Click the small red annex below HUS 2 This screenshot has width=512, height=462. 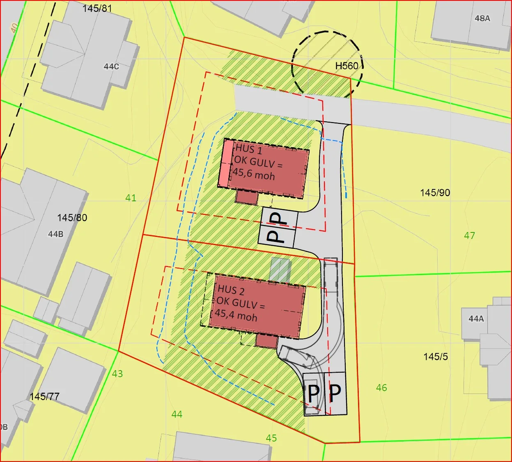click(x=266, y=341)
